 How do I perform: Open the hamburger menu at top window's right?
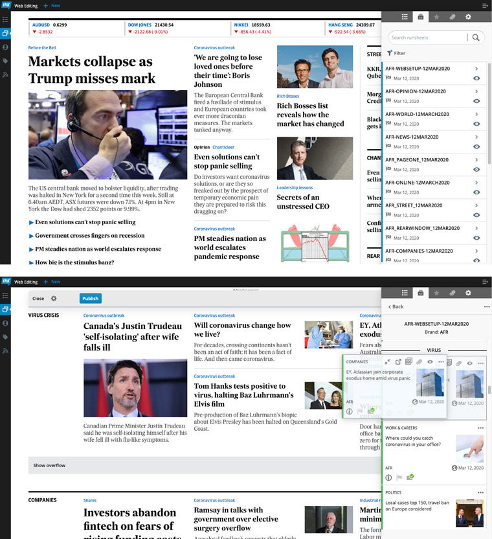485,5
